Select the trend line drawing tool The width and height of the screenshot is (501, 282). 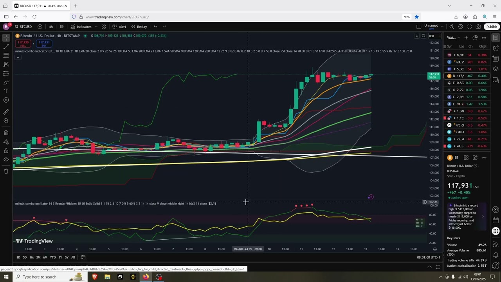pos(6,47)
